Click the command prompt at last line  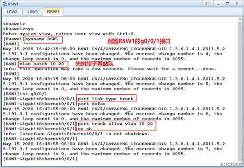pos(40,159)
